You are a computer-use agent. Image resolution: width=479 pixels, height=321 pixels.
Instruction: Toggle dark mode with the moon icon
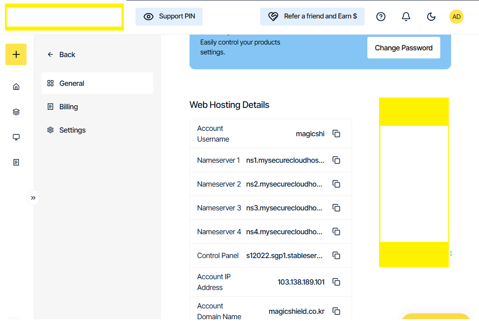click(x=431, y=17)
